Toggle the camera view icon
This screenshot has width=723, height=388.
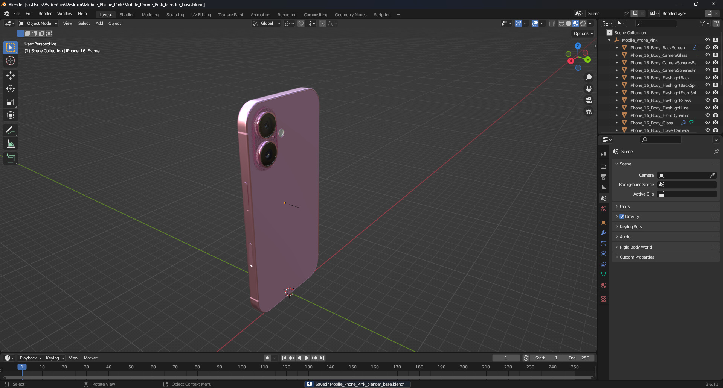[589, 100]
